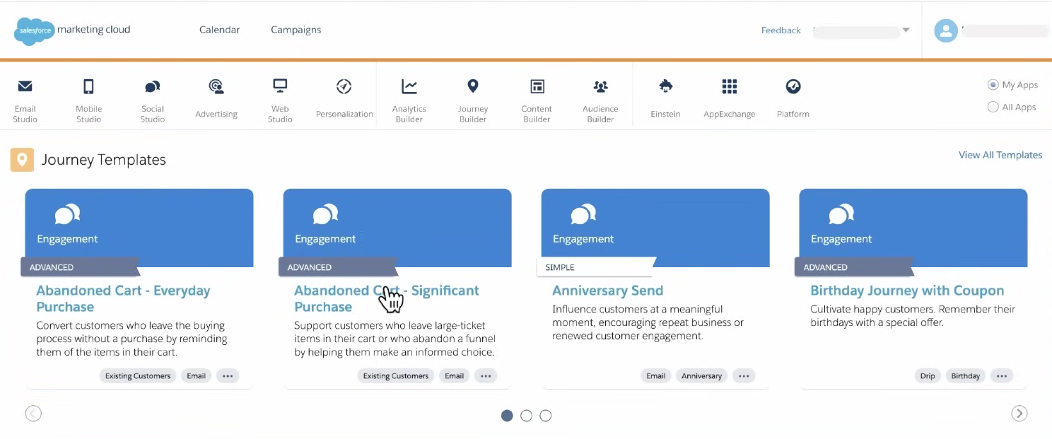1052x439 pixels.
Task: Expand more tags on Anniversary Send card
Action: (x=744, y=376)
